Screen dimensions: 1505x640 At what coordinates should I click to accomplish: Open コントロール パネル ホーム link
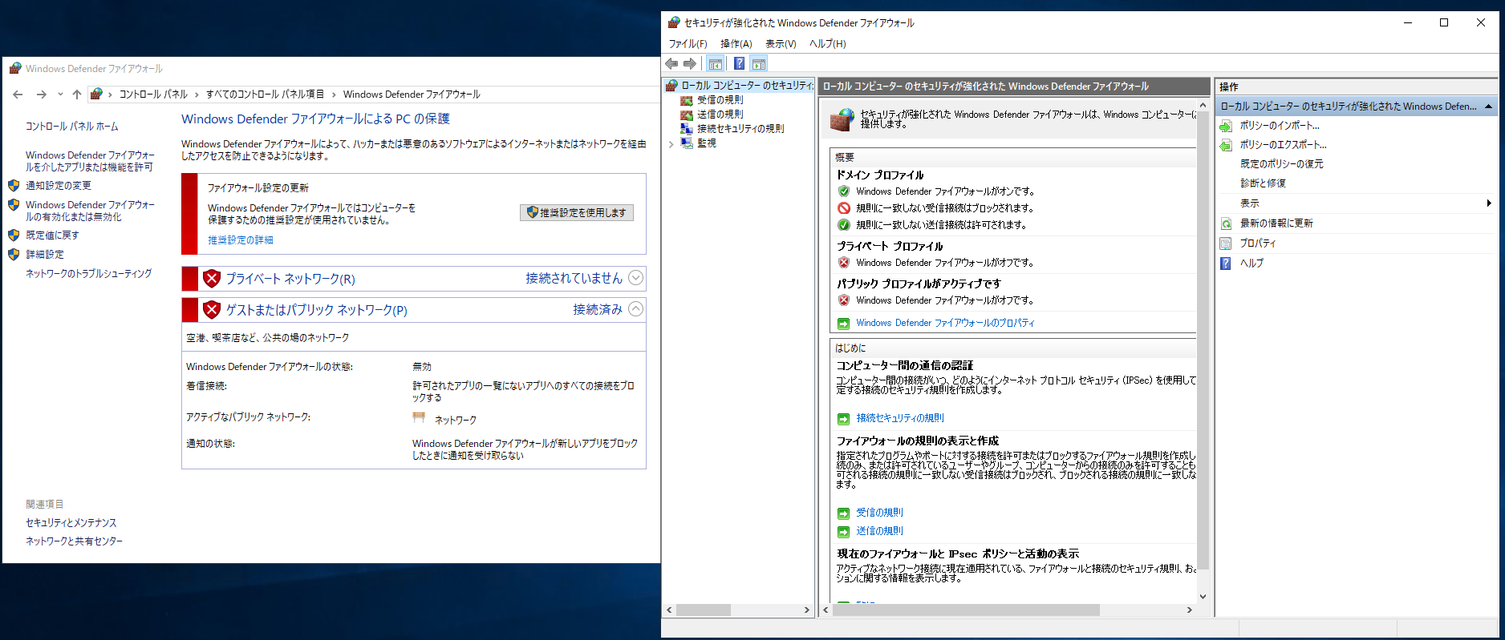pyautogui.click(x=72, y=127)
